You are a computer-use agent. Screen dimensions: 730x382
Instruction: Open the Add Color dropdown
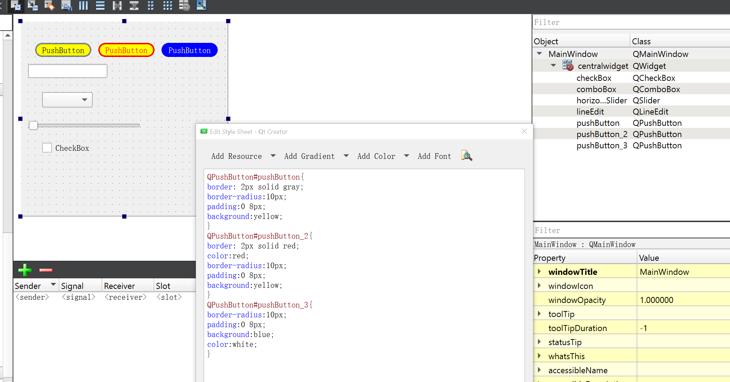coord(406,156)
